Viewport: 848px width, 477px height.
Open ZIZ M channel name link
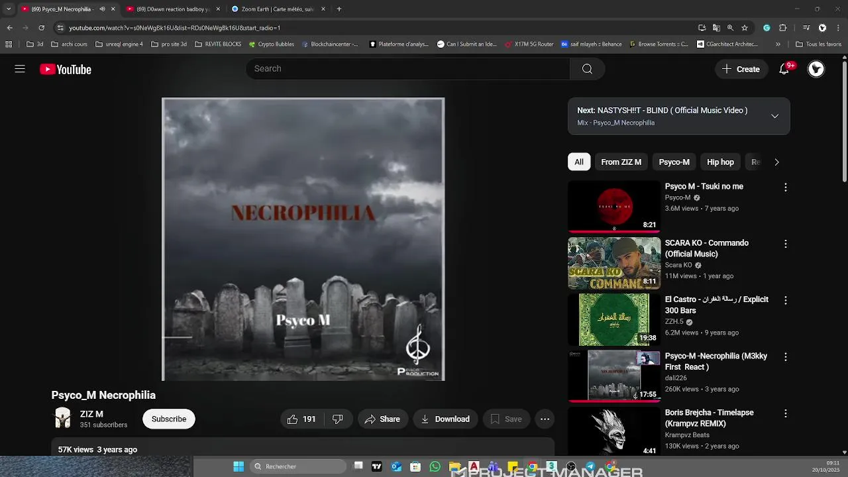[91, 414]
